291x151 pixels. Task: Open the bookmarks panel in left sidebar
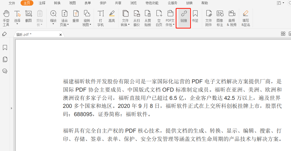[5, 48]
